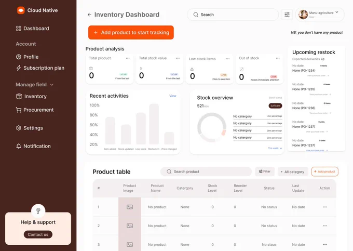
Task: Open the action menu for row 1
Action: coord(325,207)
